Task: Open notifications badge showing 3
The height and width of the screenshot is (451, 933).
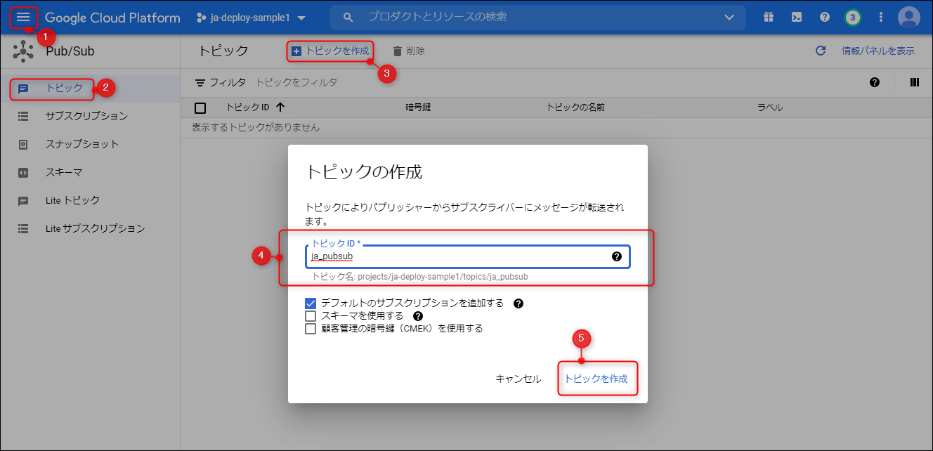Action: tap(852, 18)
